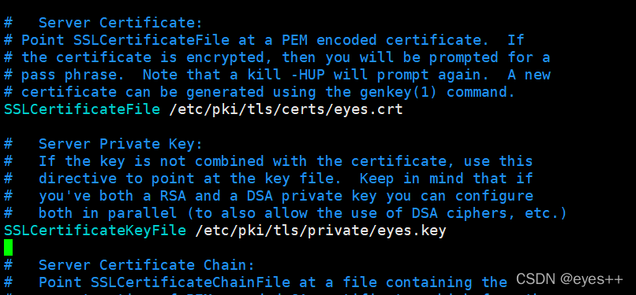Screen dimensions: 636x295
Task: Click the path /etc/pki/tls/private/eyes.key
Action: [x=321, y=230]
